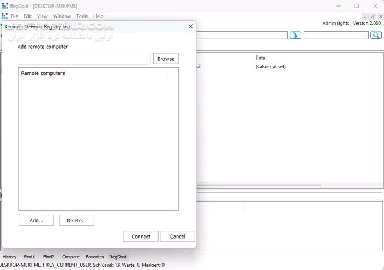The width and height of the screenshot is (384, 270).
Task: Click the status bar HKEY_CURRENT_USER text
Action: (67, 265)
